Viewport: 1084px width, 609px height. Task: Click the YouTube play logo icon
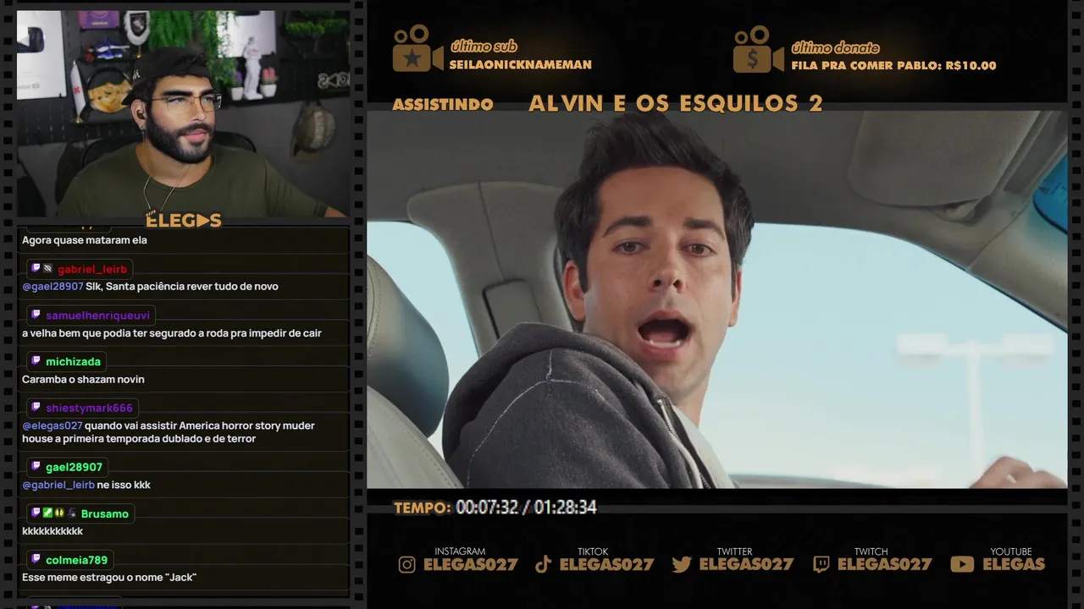coord(962,565)
